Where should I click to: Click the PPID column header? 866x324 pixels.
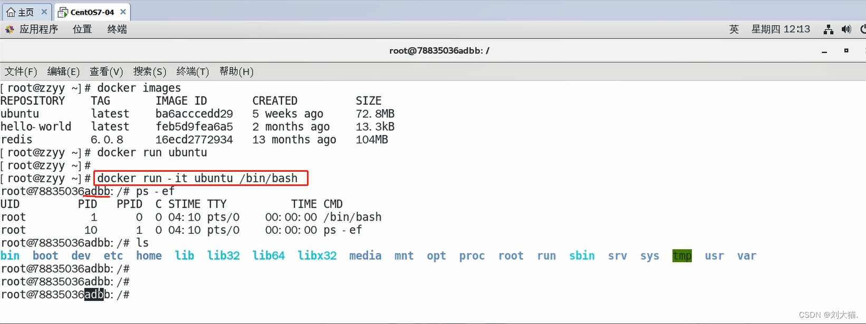[130, 204]
